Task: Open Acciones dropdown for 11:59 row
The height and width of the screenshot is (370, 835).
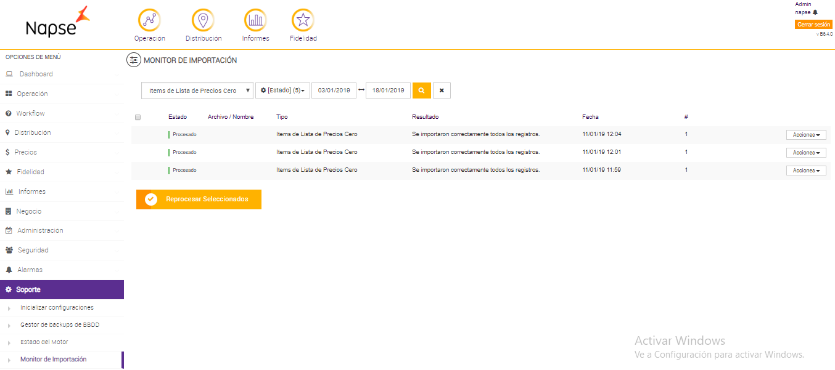Action: (x=805, y=171)
